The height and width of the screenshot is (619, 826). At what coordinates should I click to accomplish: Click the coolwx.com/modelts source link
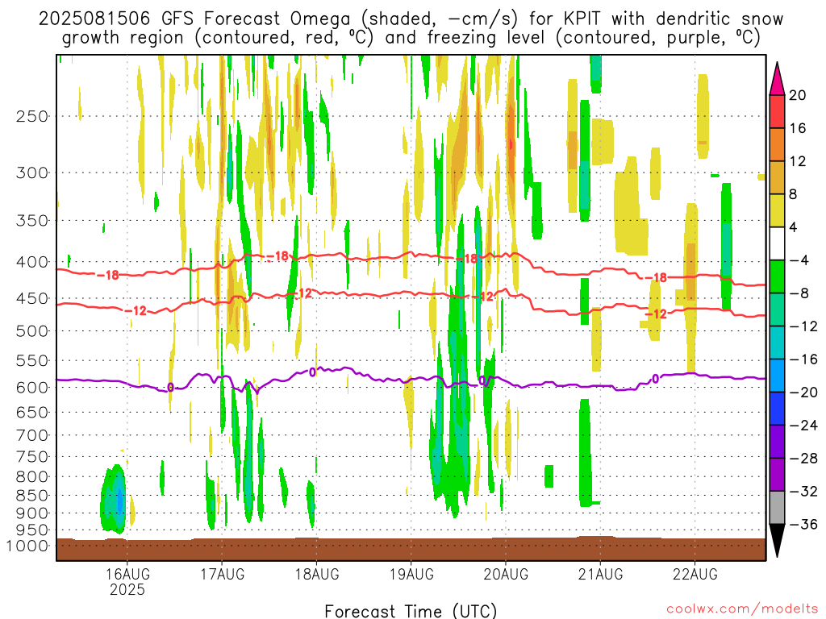(x=743, y=609)
